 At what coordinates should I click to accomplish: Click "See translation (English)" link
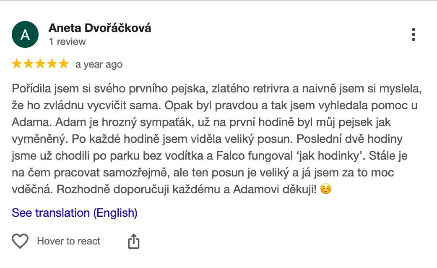coord(75,213)
